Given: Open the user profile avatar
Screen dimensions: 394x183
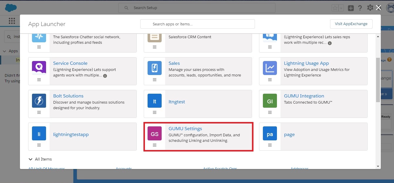Looking at the screenshot, I should click(x=390, y=8).
